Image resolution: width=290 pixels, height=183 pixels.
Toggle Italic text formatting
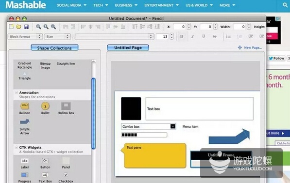[x=192, y=36]
